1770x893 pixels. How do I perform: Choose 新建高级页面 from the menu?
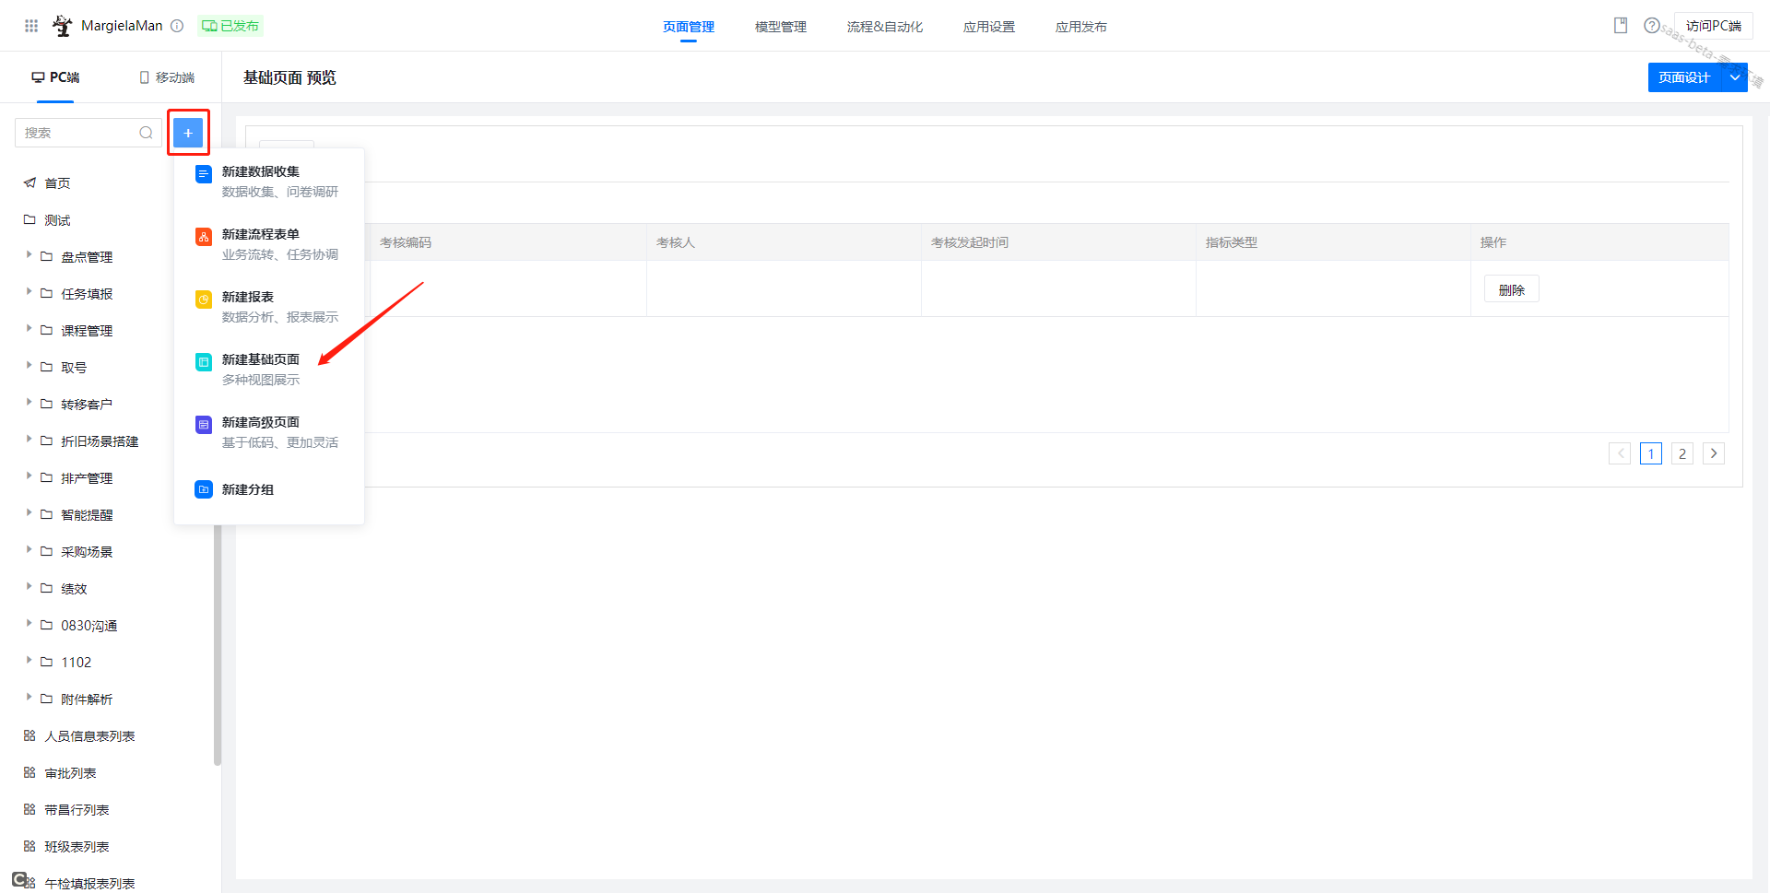click(269, 431)
